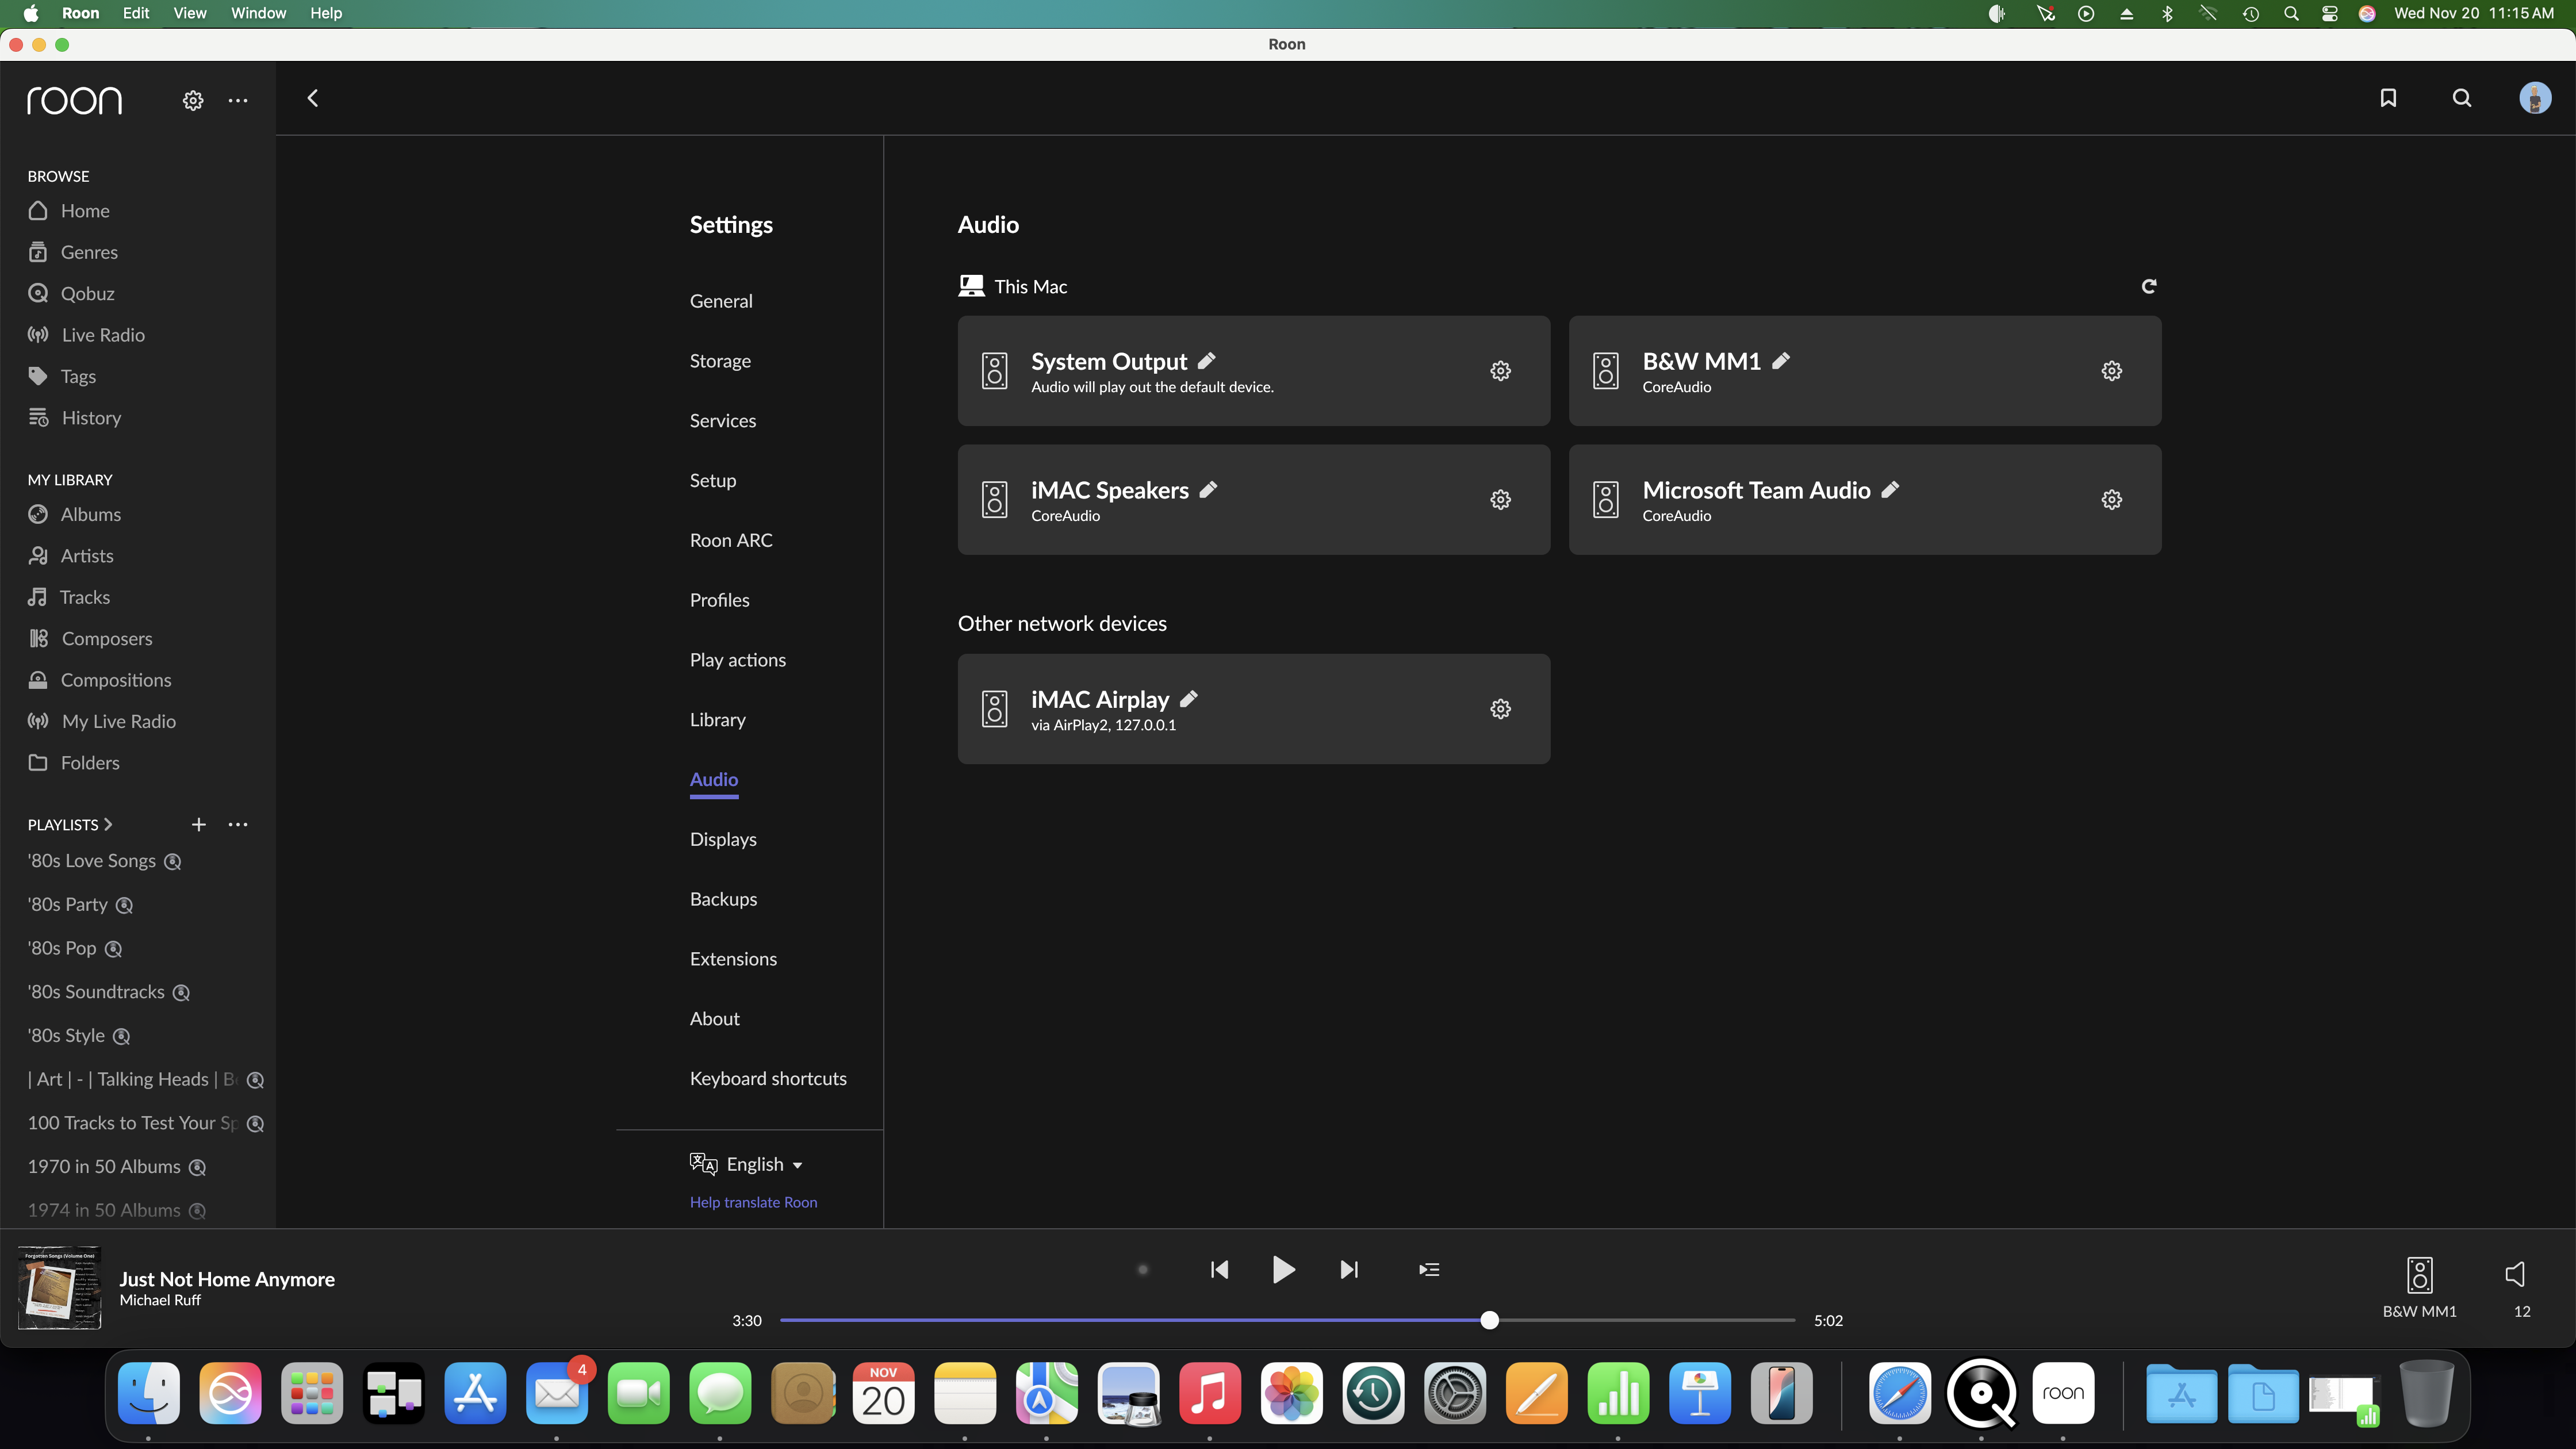Screen dimensions: 2576x1449
Task: Open settings gear beside Roon logo
Action: (x=193, y=100)
